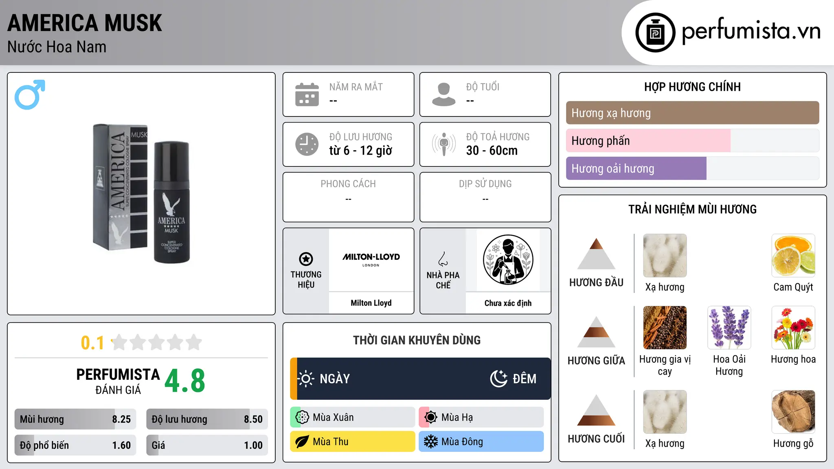Click the Nước Hoa Nam subtitle
The height and width of the screenshot is (469, 834).
[x=57, y=47]
